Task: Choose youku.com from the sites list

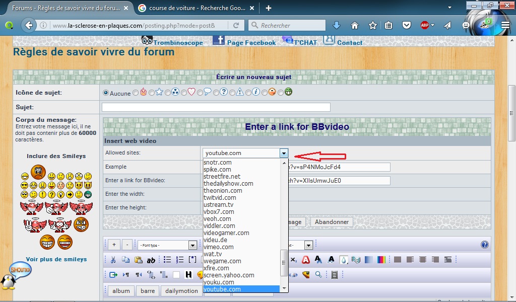Action: coord(241,282)
